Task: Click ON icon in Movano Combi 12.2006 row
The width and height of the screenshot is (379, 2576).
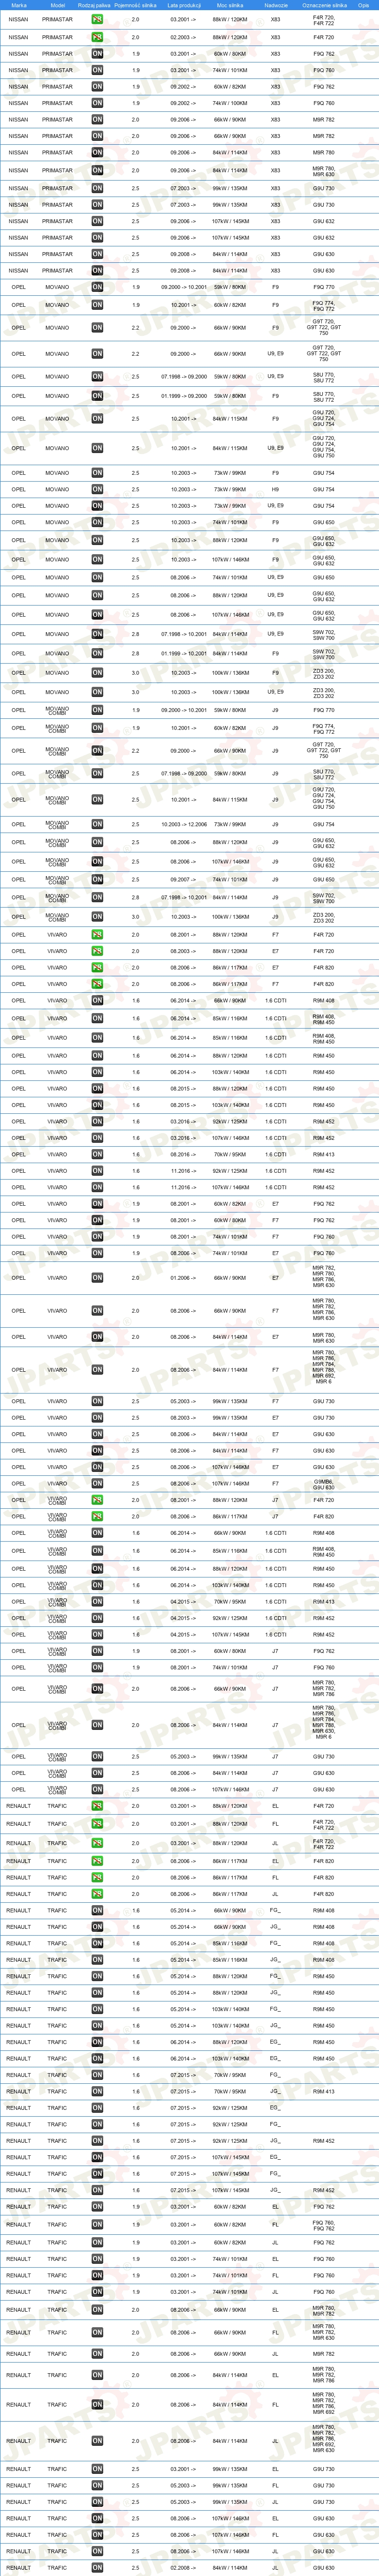Action: (x=97, y=825)
